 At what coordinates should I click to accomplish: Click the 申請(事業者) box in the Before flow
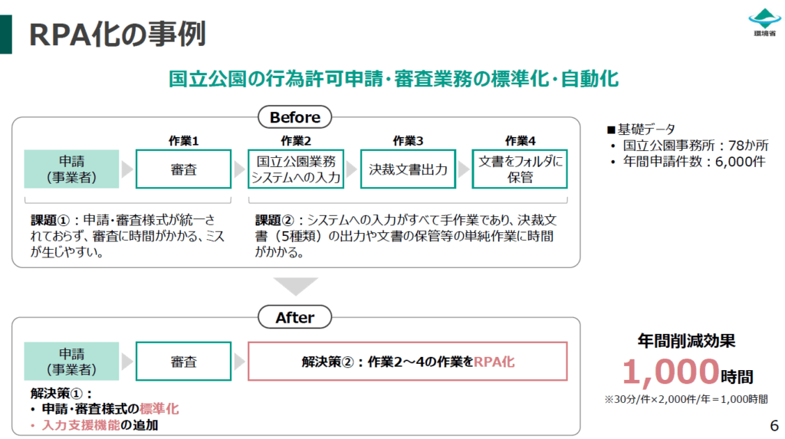[x=72, y=169]
